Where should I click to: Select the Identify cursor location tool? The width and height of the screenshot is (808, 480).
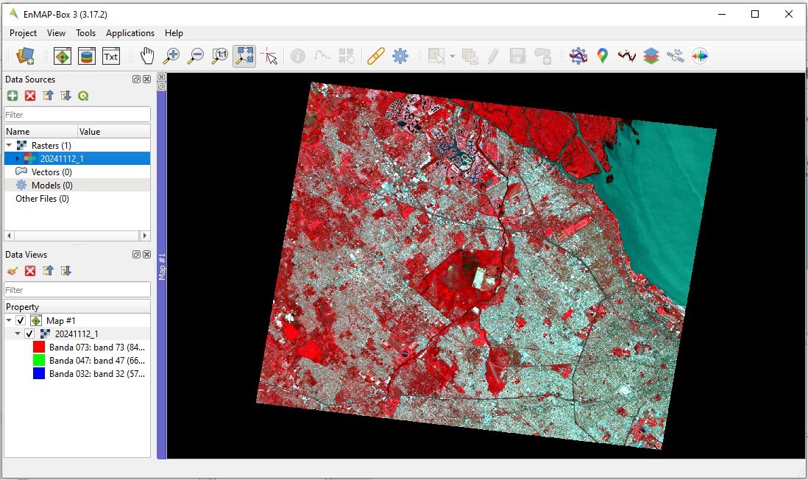(x=270, y=56)
